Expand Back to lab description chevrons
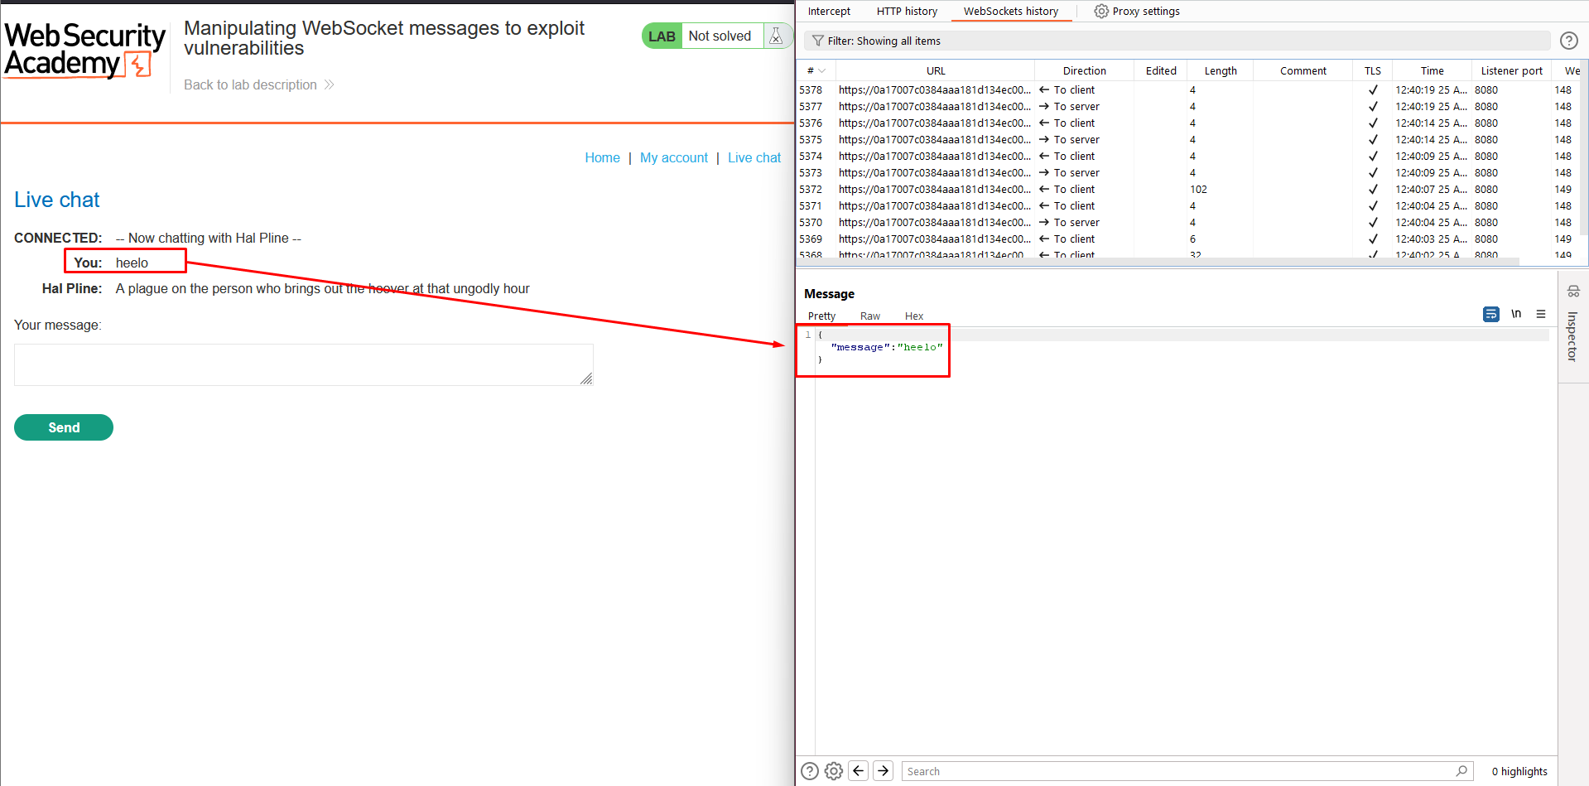Viewport: 1589px width, 786px height. [329, 84]
